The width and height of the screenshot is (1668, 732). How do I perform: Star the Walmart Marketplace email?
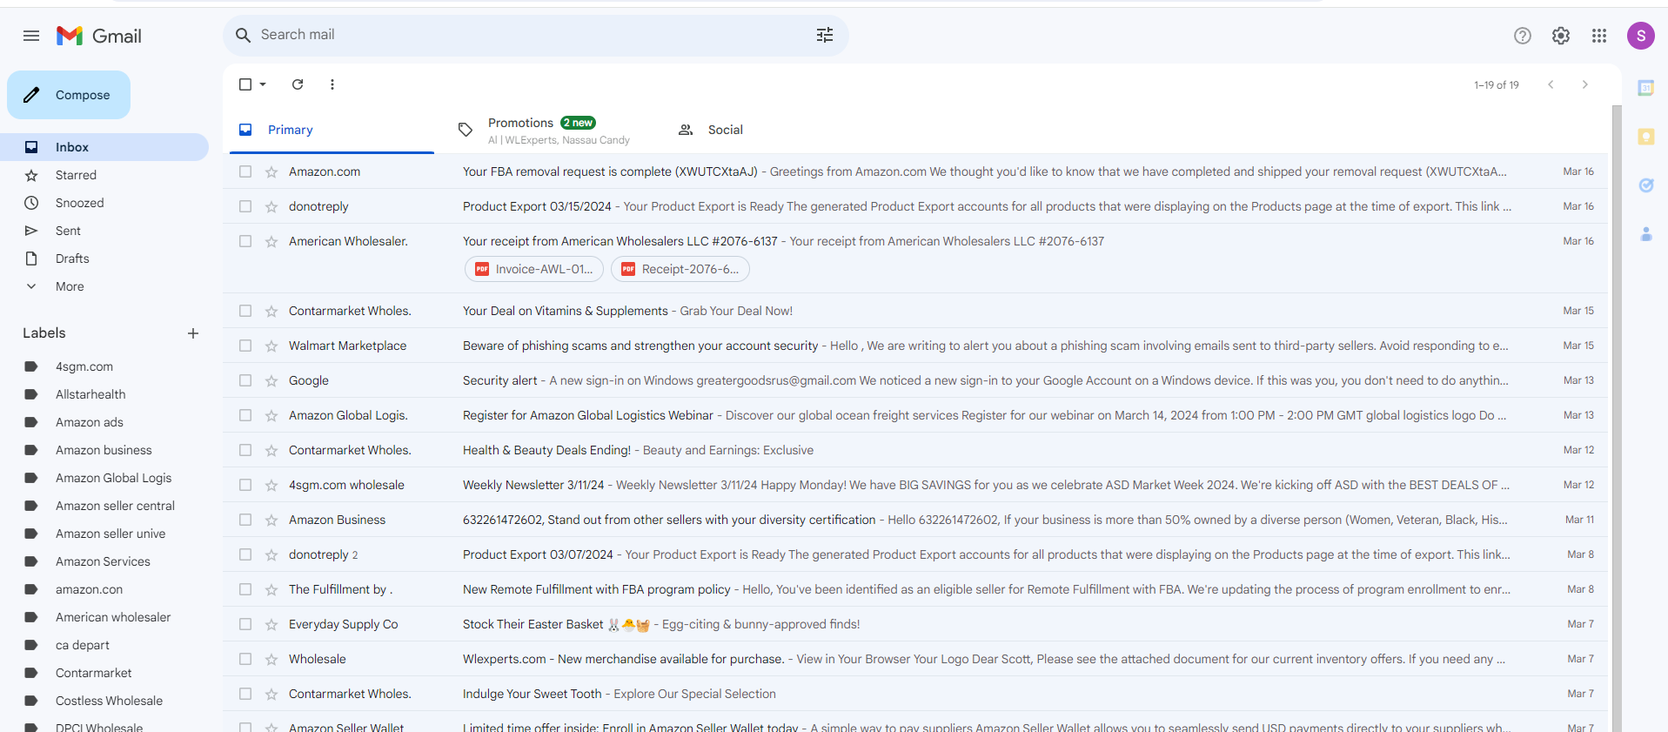pos(271,346)
